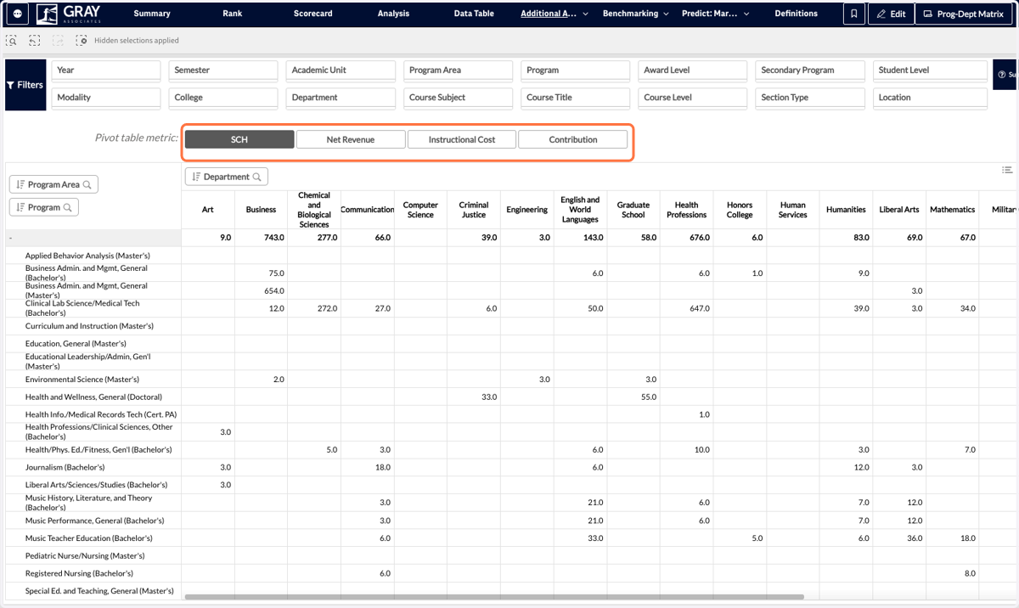
Task: Click the Music Teacher Education (Bachelor's) row
Action: (93, 538)
